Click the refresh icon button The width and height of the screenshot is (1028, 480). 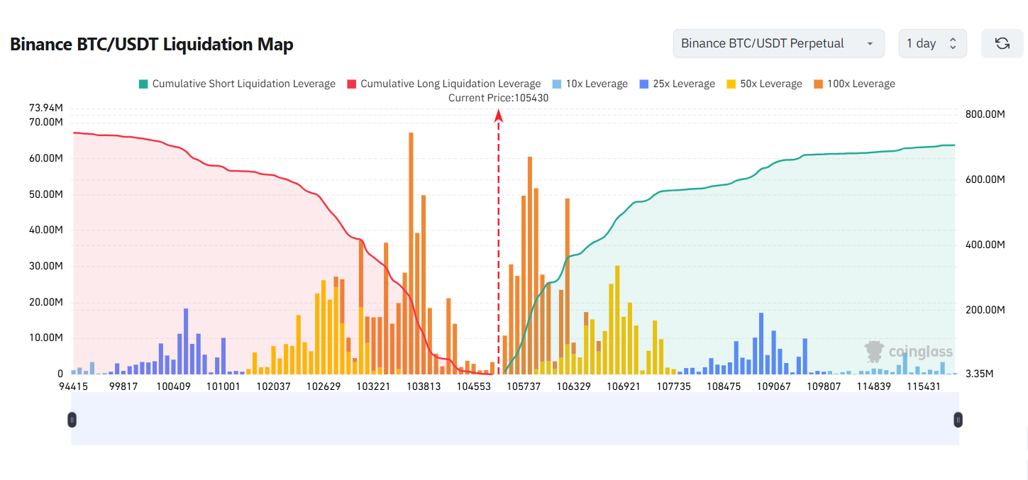pos(1002,43)
